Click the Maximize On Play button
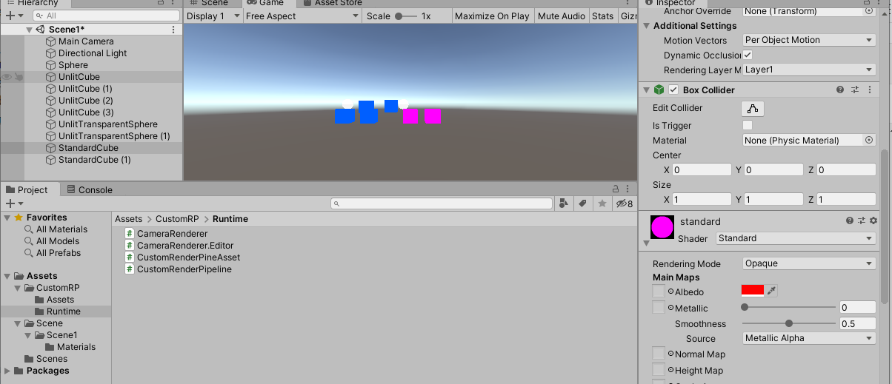This screenshot has height=384, width=892. [x=491, y=16]
